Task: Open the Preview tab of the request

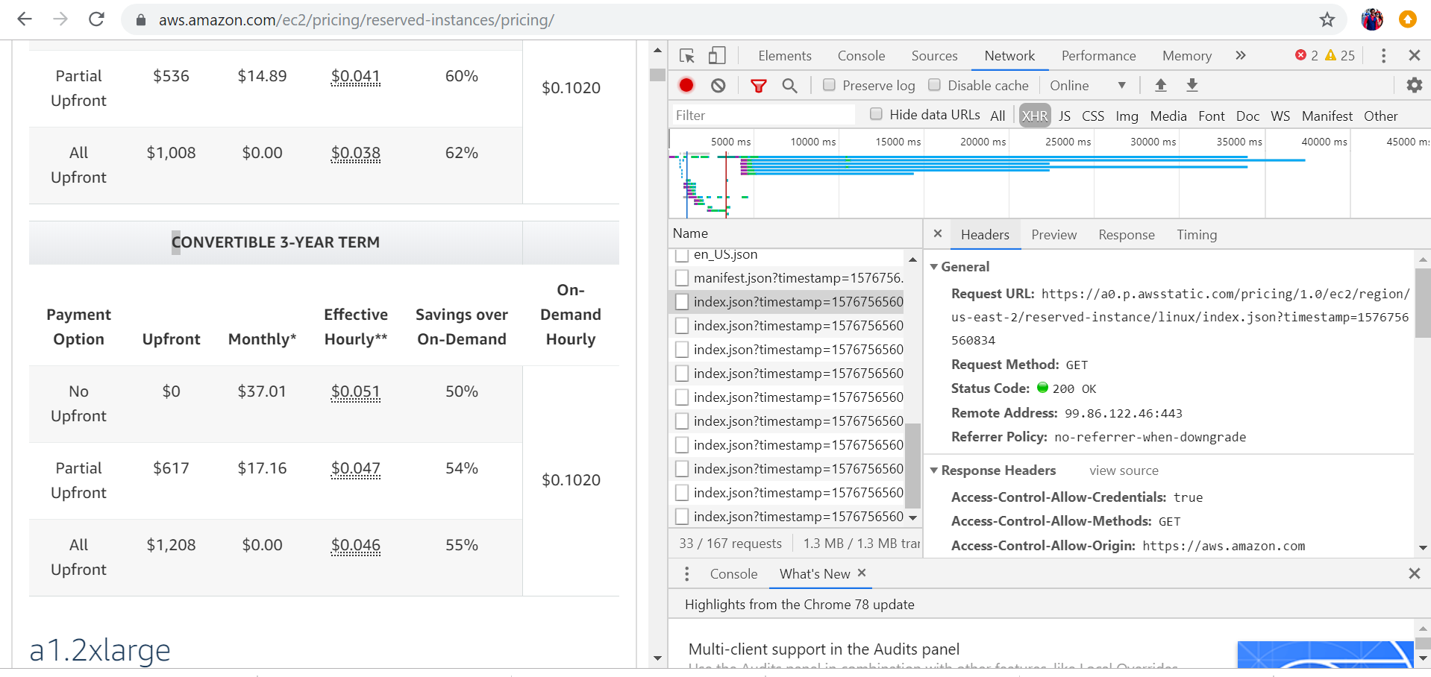Action: (1053, 235)
